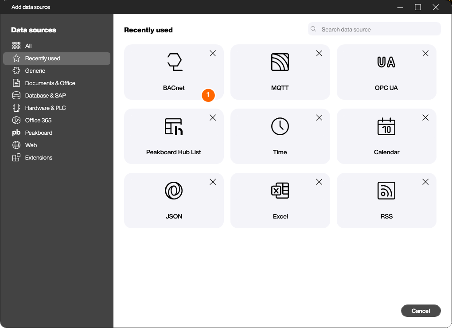
Task: Minimize the Add data source window
Action: click(400, 7)
